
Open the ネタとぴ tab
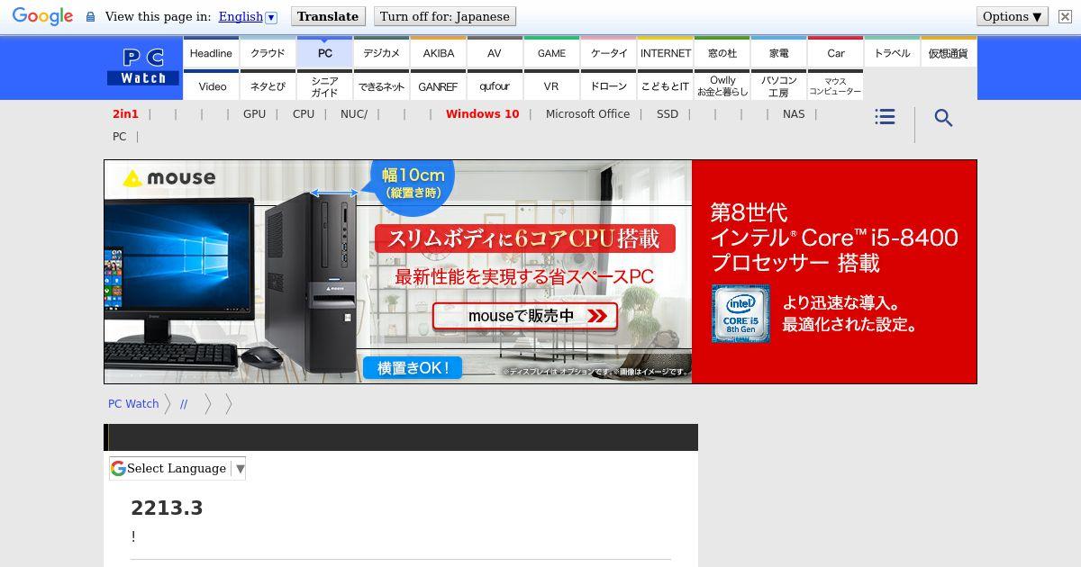[268, 85]
